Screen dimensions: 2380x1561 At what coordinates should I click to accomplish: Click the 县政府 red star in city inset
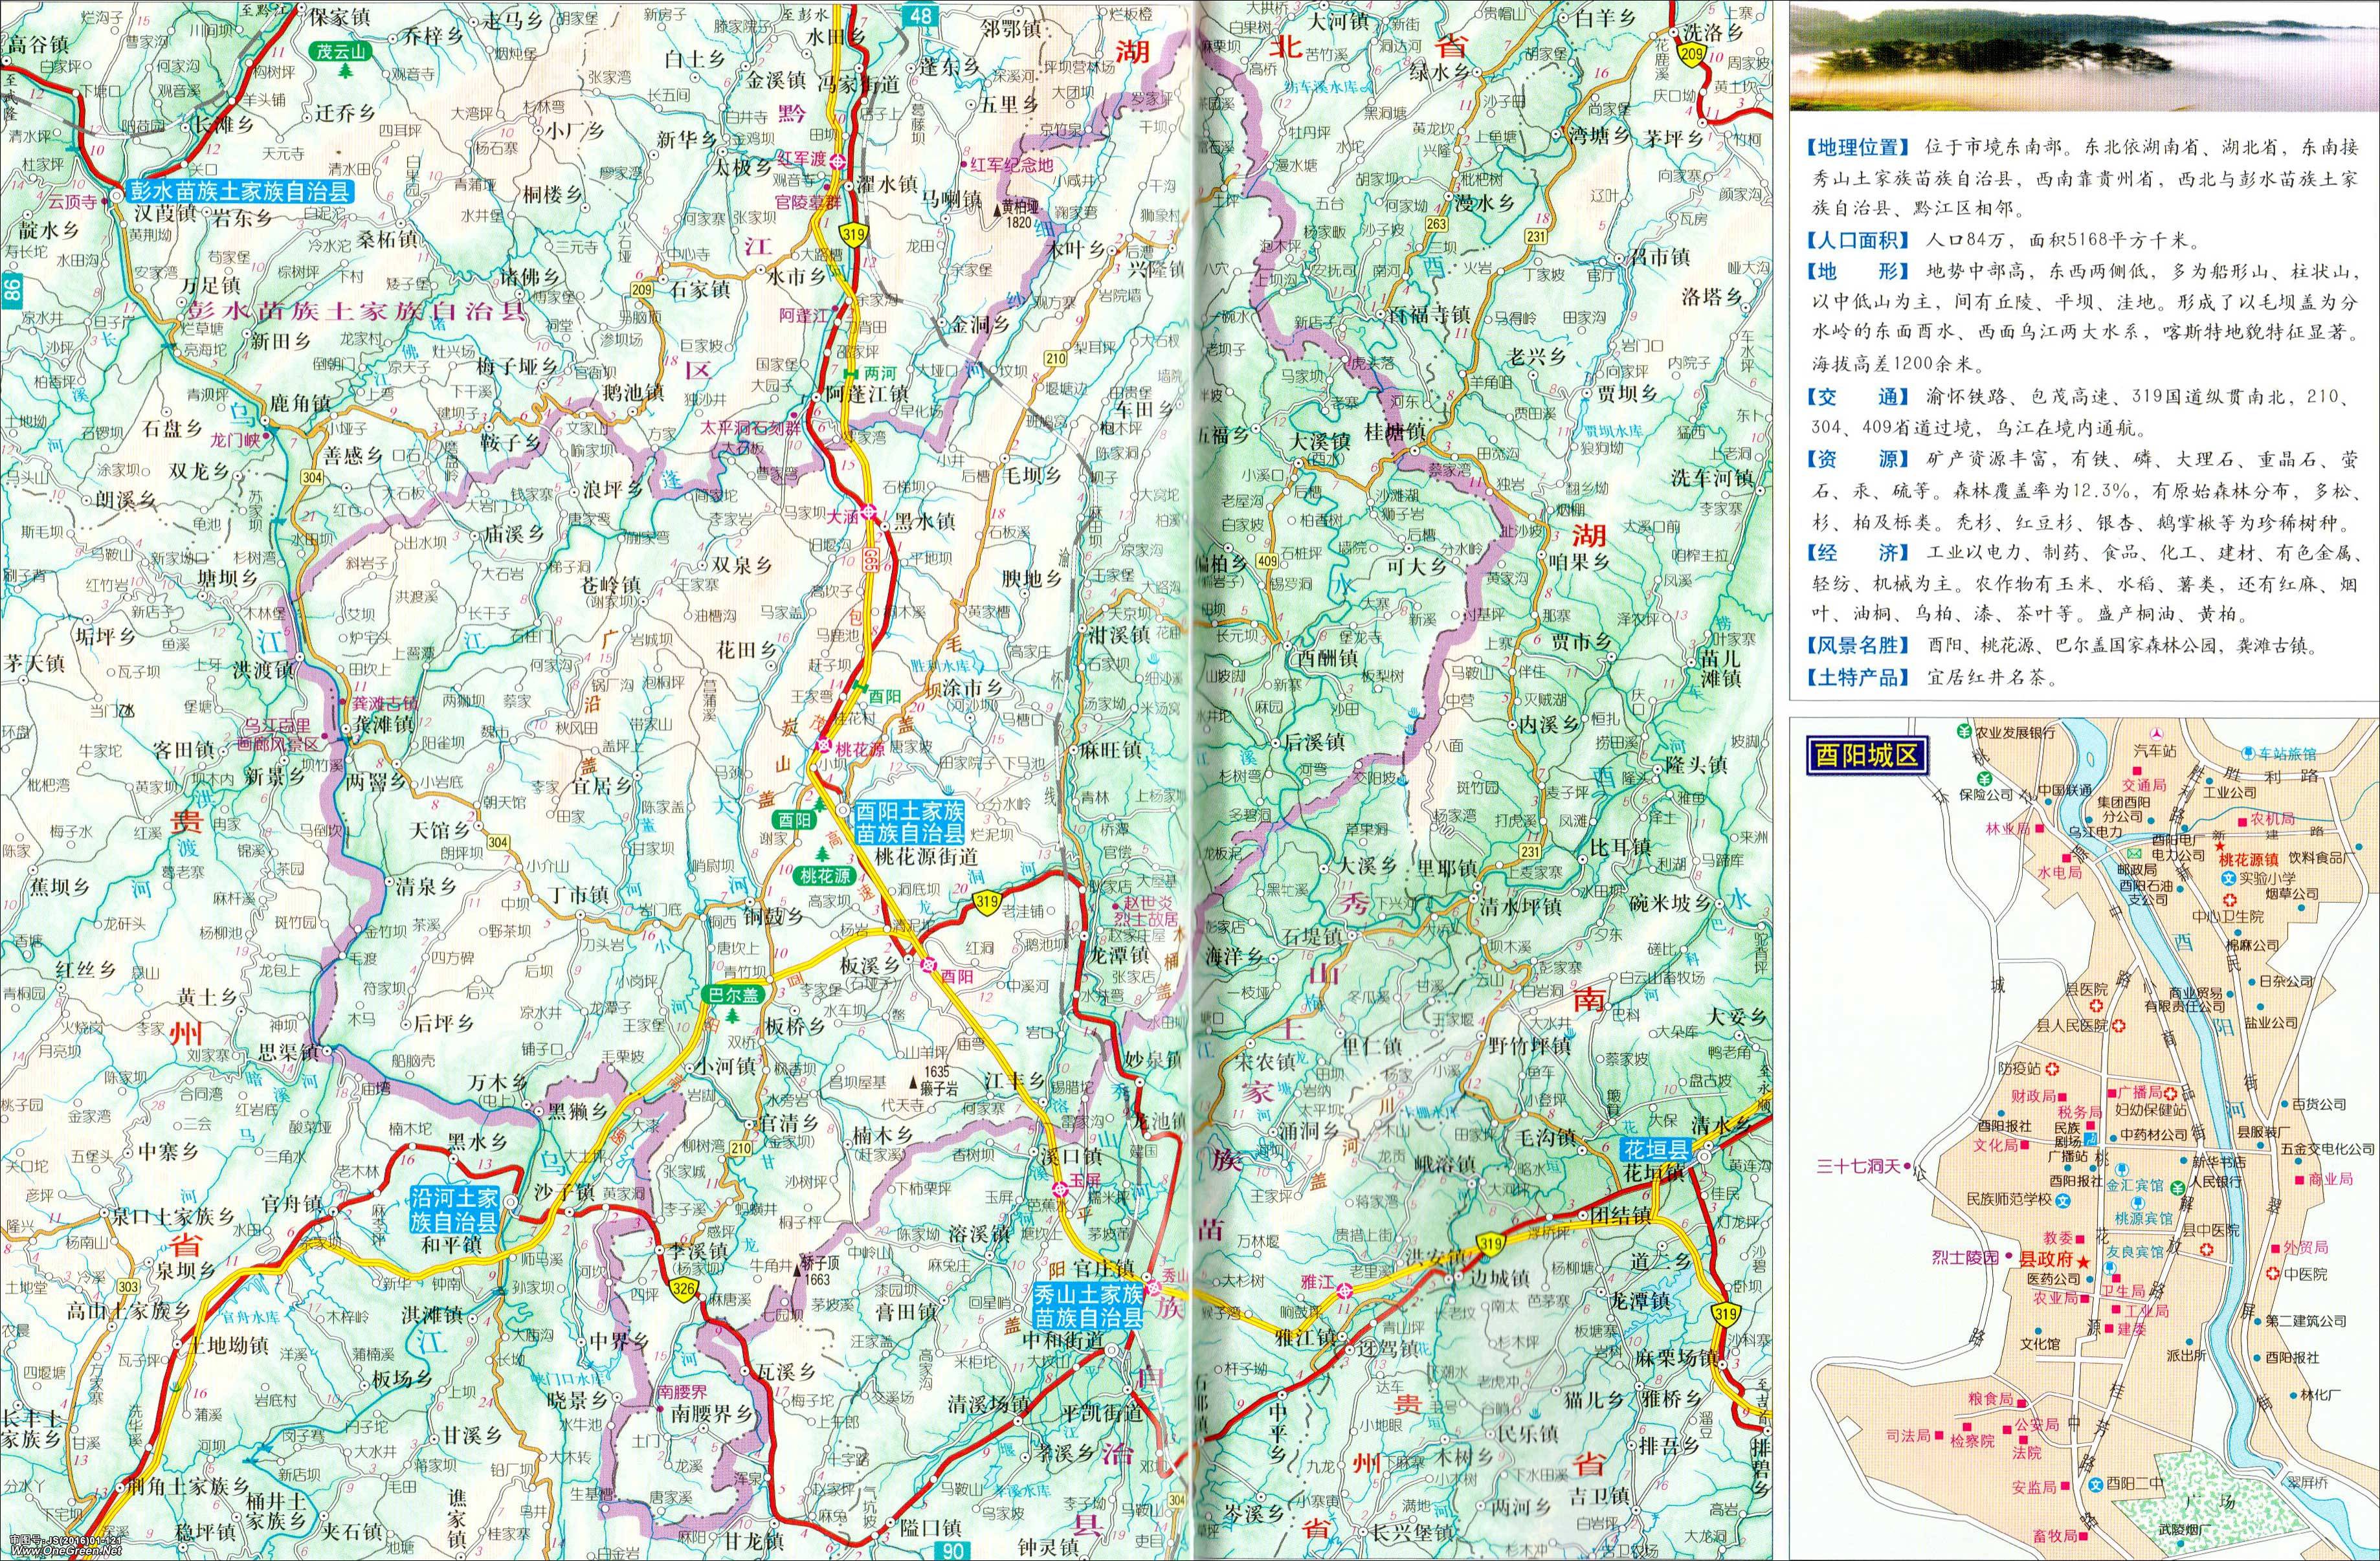point(2083,1263)
